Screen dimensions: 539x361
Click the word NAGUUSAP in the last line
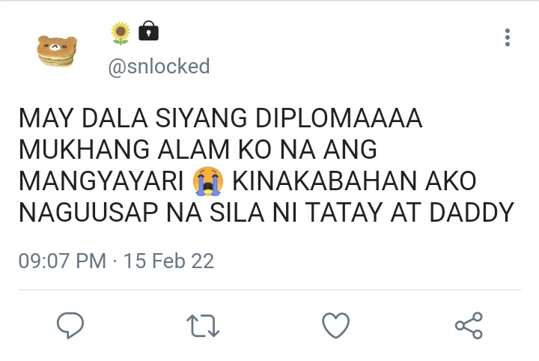point(88,213)
